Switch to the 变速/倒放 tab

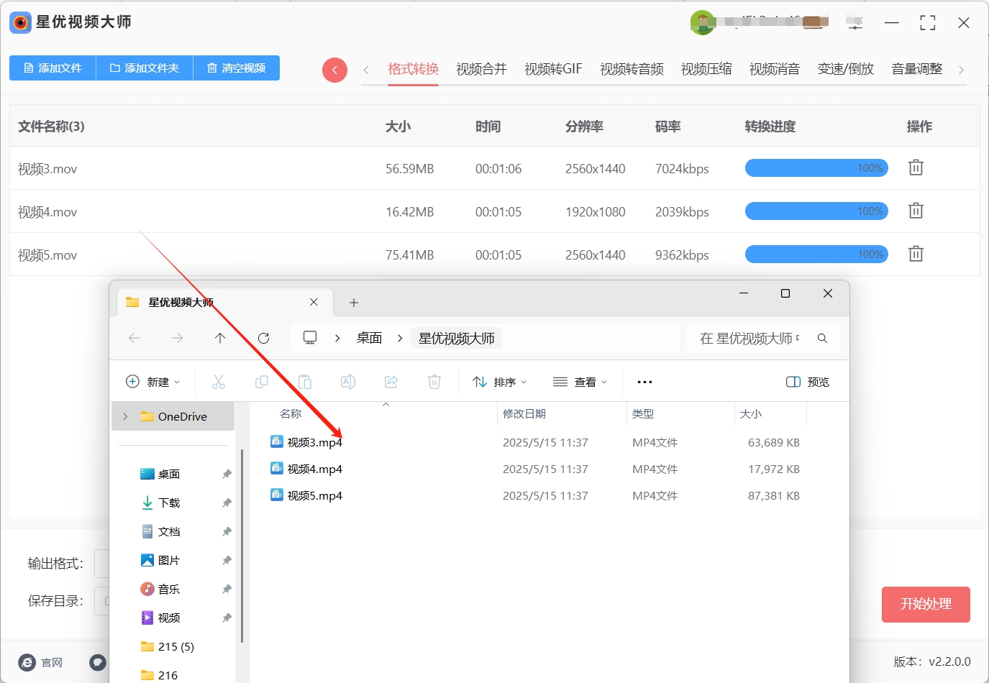[x=846, y=69]
